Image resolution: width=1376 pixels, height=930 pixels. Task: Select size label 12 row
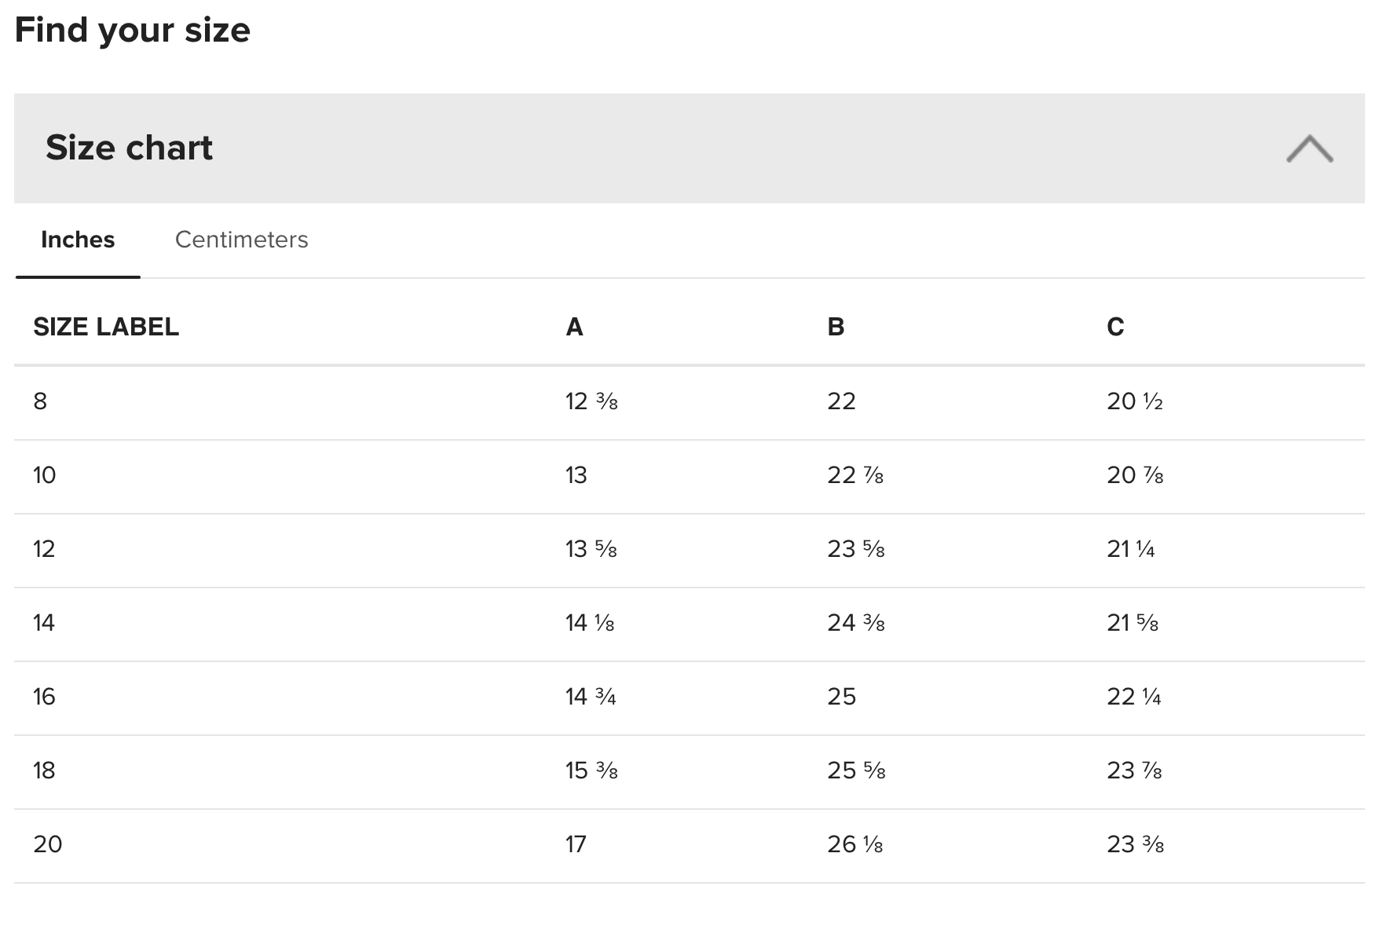click(x=44, y=549)
